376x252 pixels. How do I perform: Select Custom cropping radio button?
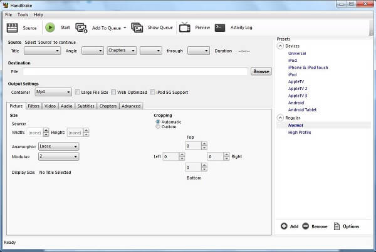click(157, 127)
